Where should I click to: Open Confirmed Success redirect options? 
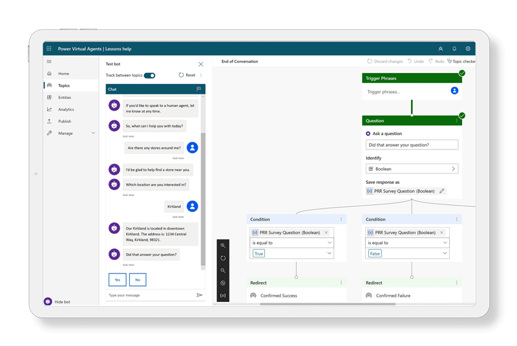click(341, 283)
